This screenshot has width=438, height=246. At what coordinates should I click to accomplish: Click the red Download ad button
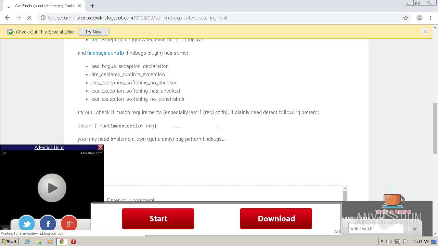point(276,219)
